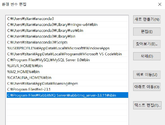Screen dimensions: 165x125
Task: Select the Microsoft VS Code bin path
Action: point(67,54)
